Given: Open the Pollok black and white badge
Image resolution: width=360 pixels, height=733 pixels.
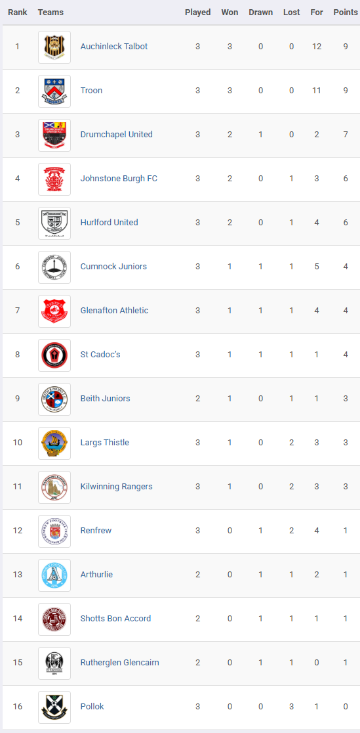Looking at the screenshot, I should coord(54,707).
